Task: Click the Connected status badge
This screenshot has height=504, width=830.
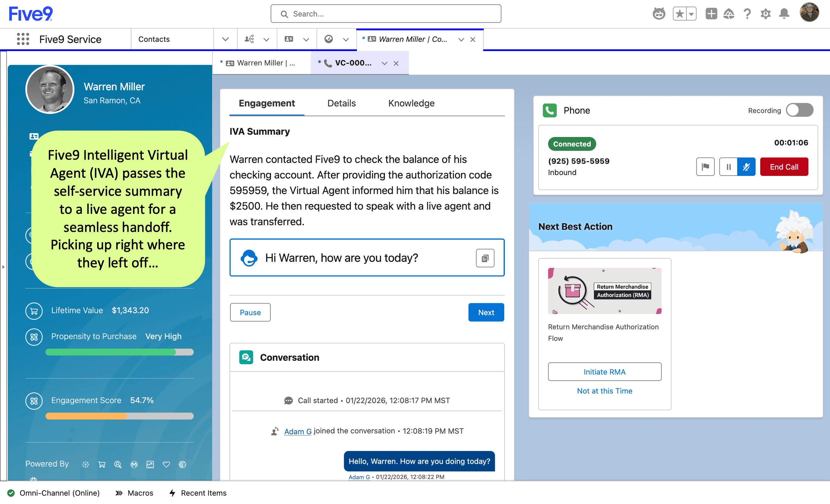Action: (x=572, y=144)
